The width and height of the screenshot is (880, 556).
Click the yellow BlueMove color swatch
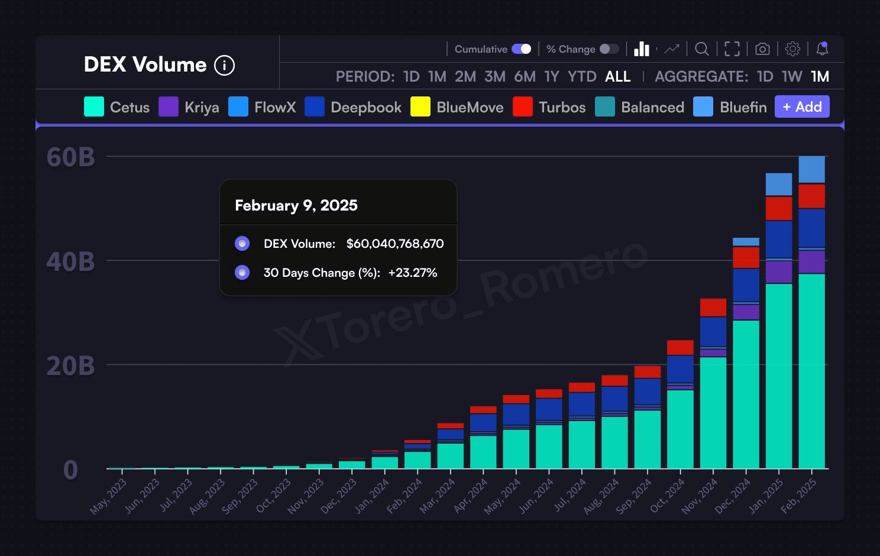tap(420, 107)
